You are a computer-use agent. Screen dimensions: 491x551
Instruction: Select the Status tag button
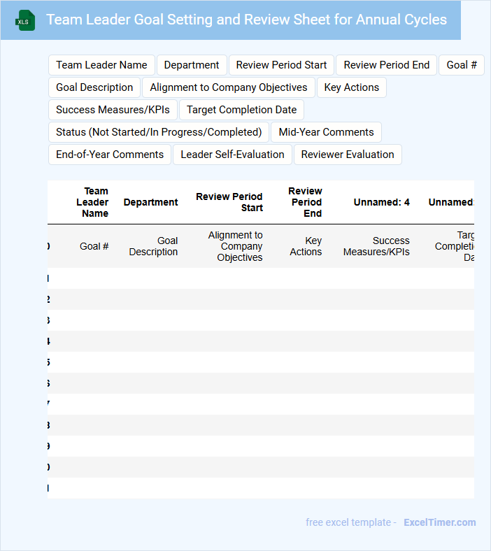[x=159, y=132]
